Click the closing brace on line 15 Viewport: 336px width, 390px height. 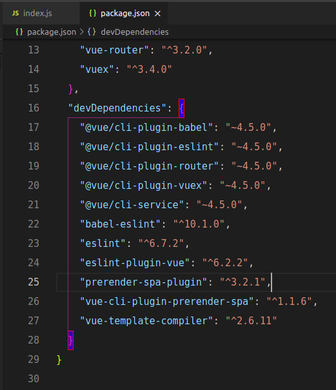coord(71,89)
